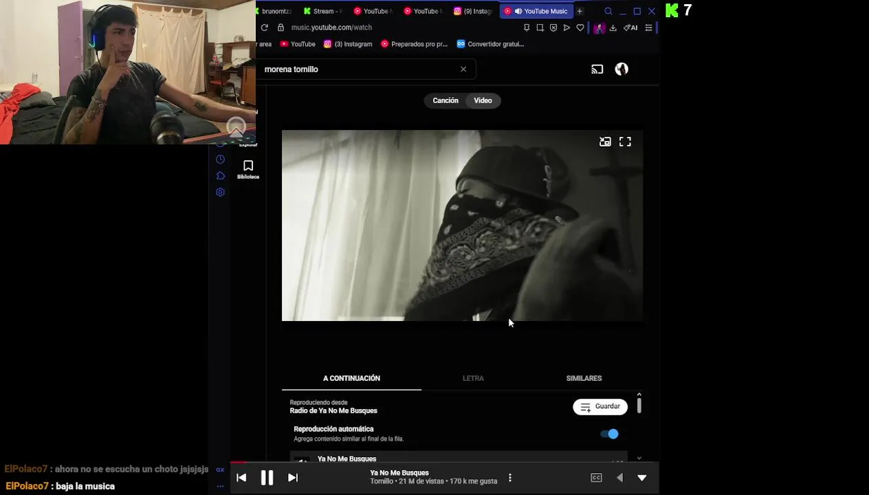Select the Canción mode toggle
This screenshot has width=869, height=495.
click(445, 100)
